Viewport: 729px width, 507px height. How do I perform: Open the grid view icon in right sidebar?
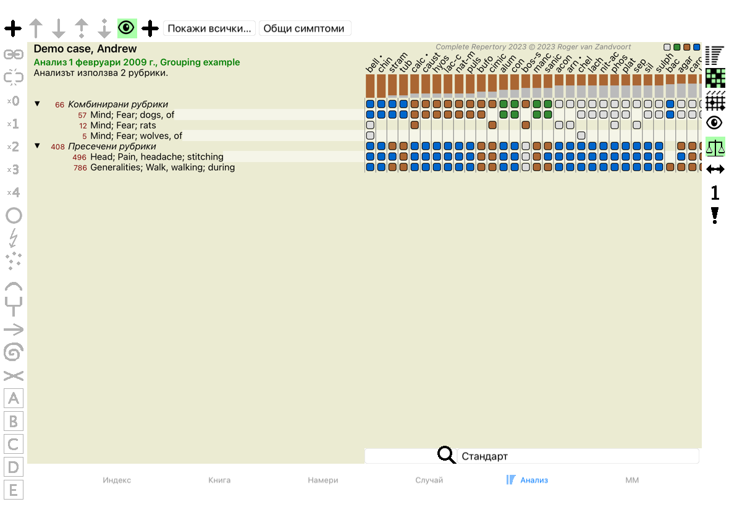point(715,101)
